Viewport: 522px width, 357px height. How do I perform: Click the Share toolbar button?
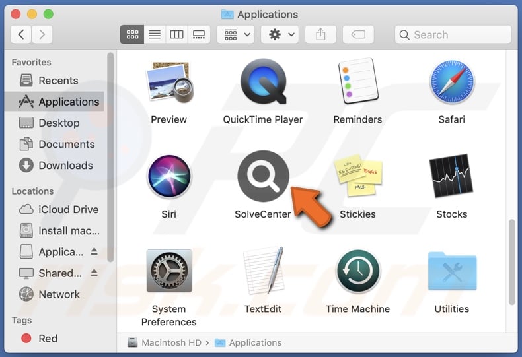pos(320,34)
